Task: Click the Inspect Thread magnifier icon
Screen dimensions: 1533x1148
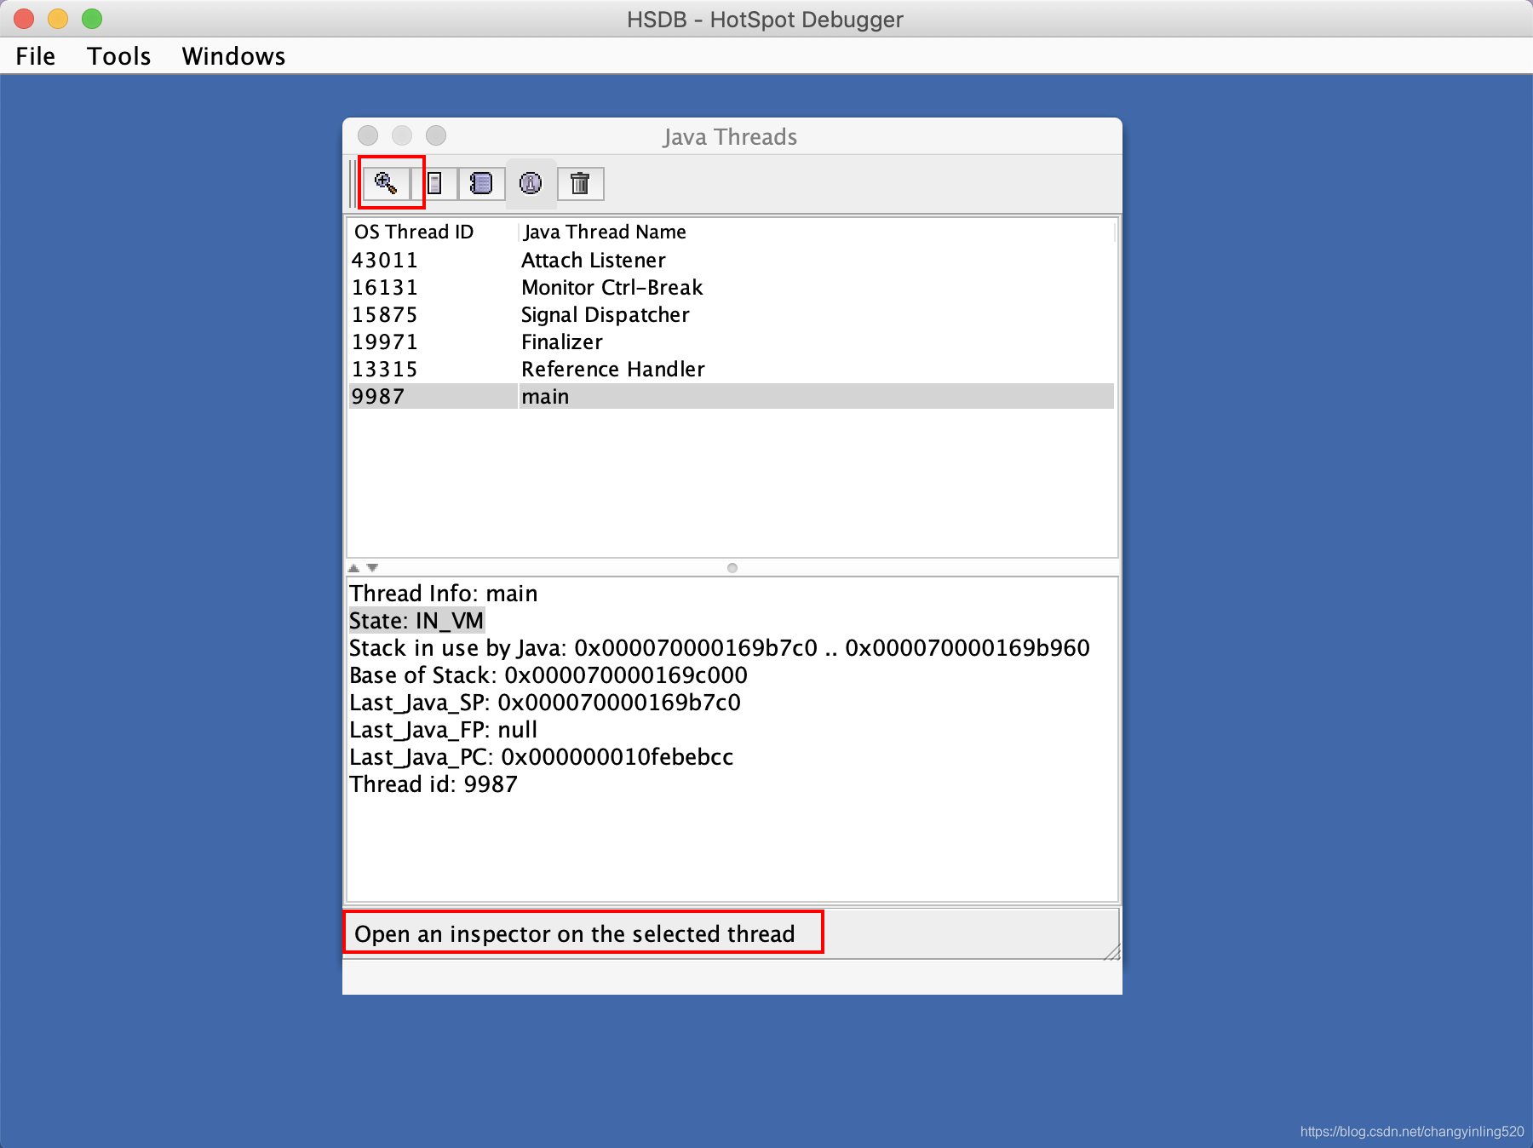Action: [387, 183]
